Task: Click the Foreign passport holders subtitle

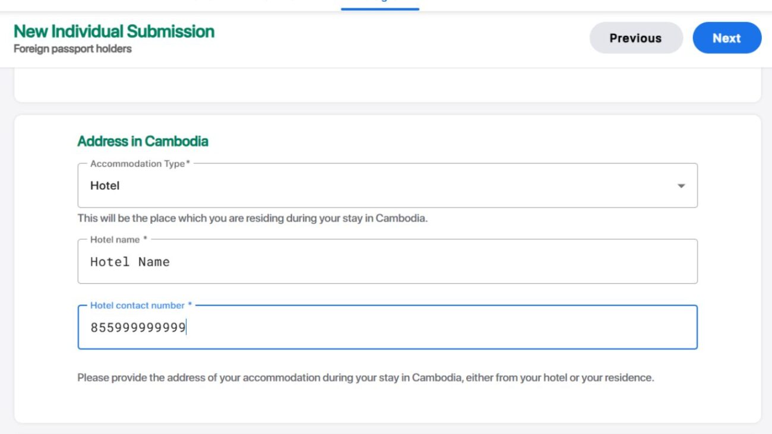Action: coord(72,49)
